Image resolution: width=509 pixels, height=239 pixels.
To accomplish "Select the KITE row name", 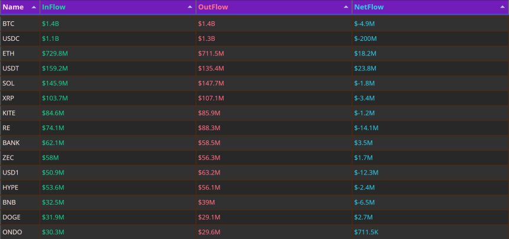I will click(x=9, y=113).
